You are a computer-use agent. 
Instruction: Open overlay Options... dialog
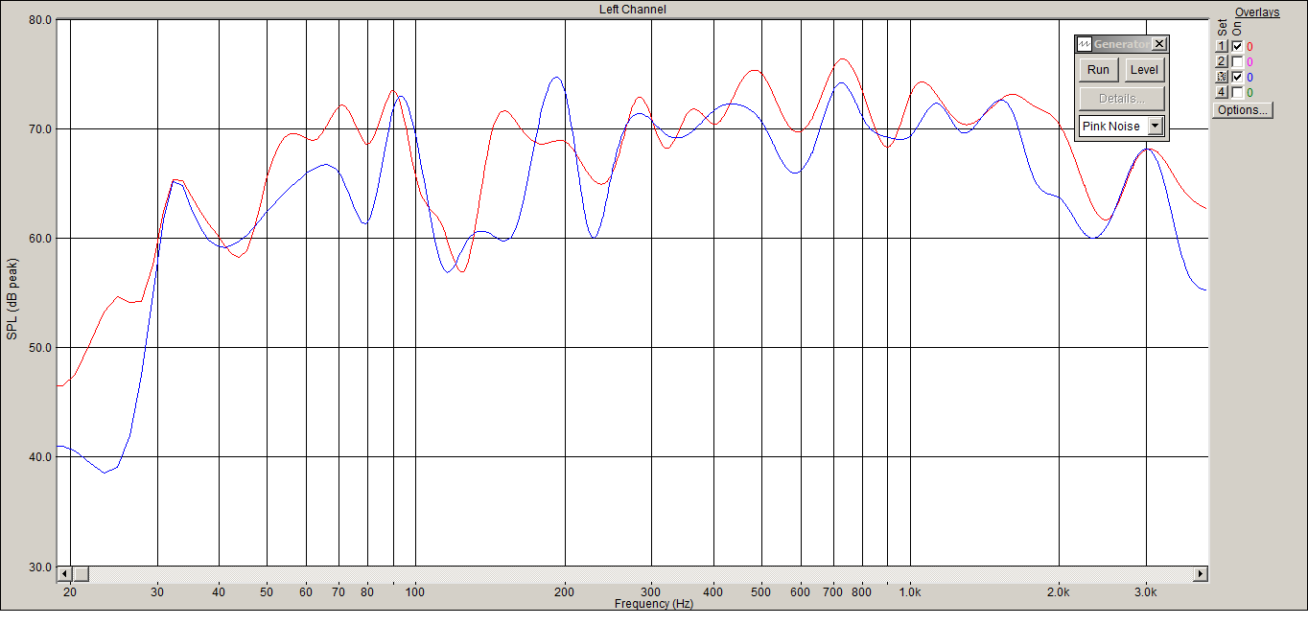pos(1243,109)
